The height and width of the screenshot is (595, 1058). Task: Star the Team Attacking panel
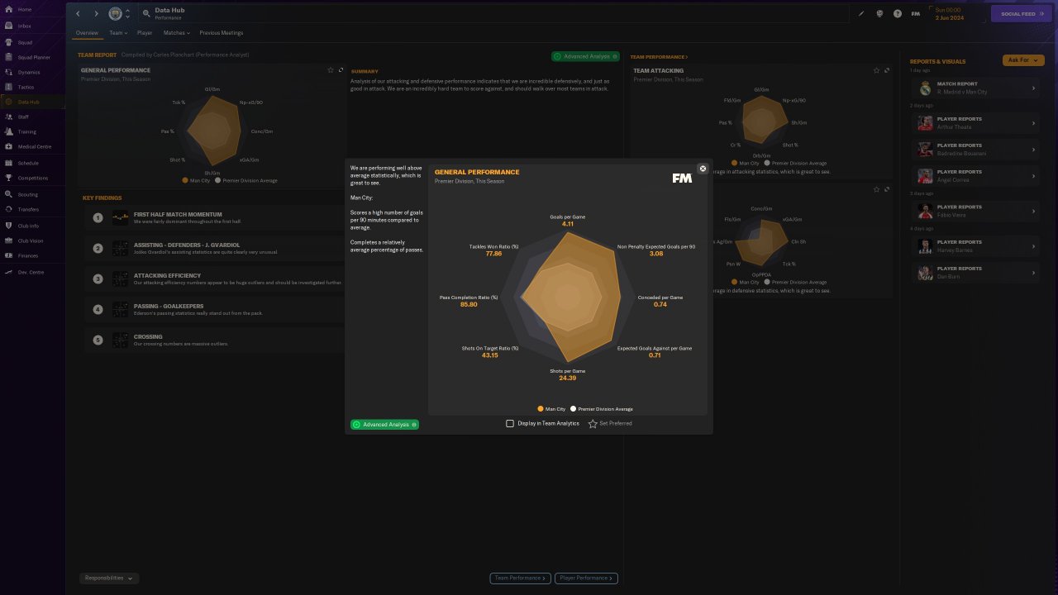pos(877,70)
